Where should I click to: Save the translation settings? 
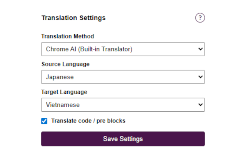tap(123, 139)
